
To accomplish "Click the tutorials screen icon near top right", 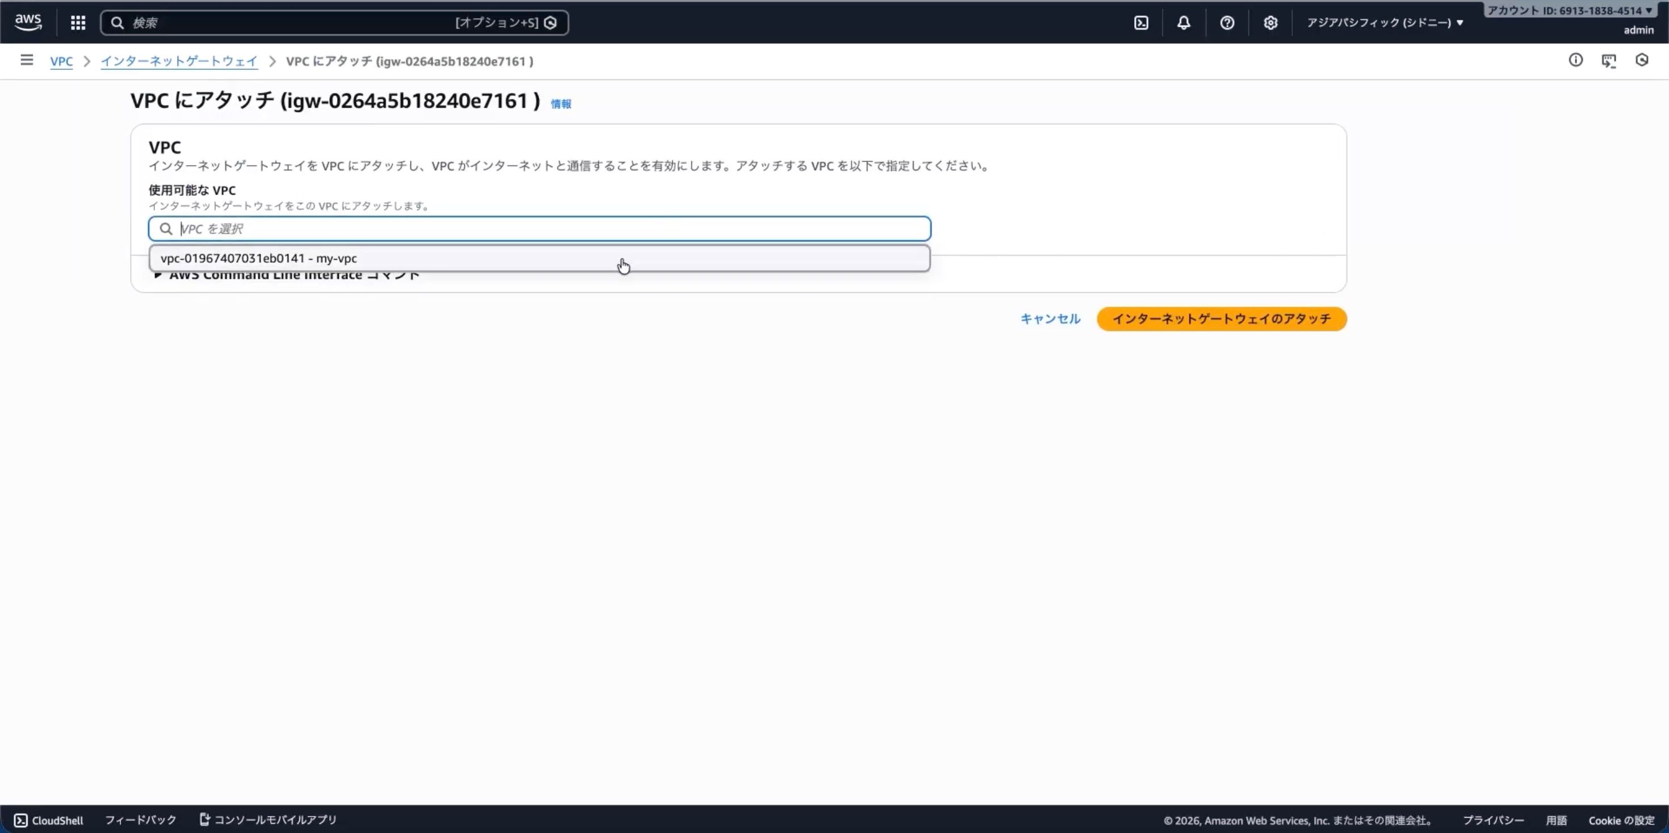I will (x=1609, y=60).
